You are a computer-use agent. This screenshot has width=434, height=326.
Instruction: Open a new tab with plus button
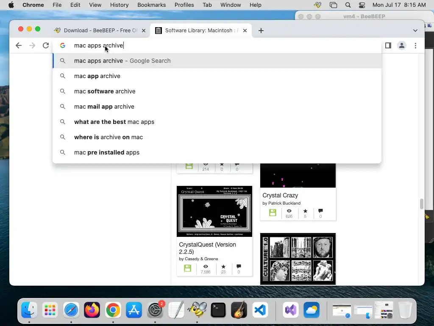(x=261, y=31)
